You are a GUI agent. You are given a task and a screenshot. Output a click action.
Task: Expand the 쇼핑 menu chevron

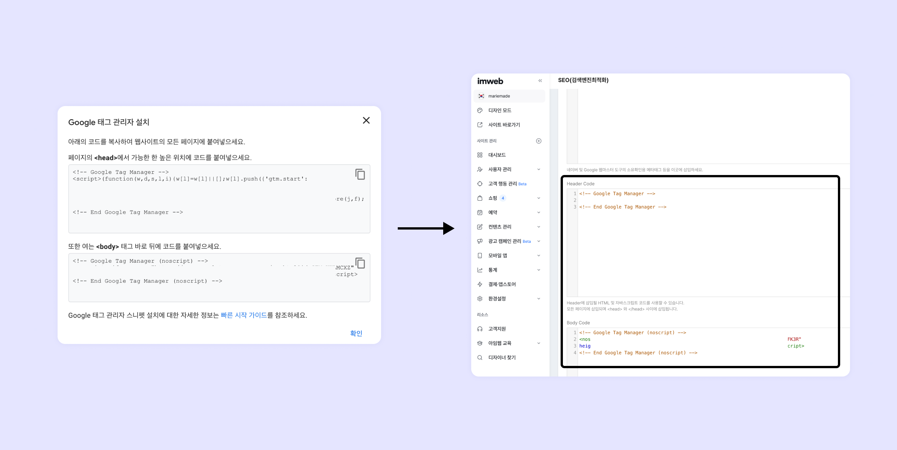click(x=539, y=198)
